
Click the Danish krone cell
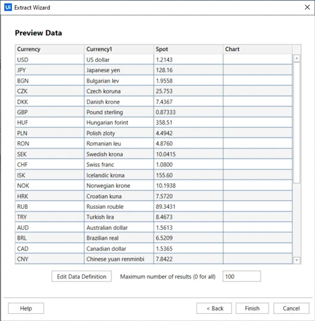click(119, 101)
